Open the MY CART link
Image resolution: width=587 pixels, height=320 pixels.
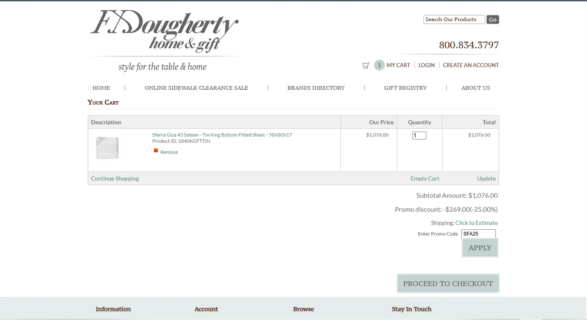[x=398, y=65]
